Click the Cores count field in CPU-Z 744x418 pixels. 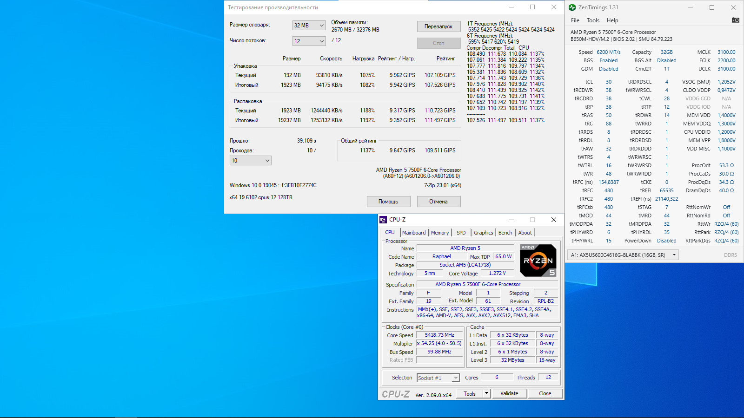point(497,378)
